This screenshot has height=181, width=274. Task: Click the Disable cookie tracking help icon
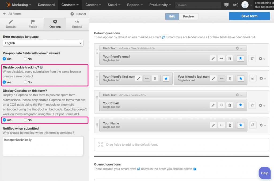coord(41,67)
